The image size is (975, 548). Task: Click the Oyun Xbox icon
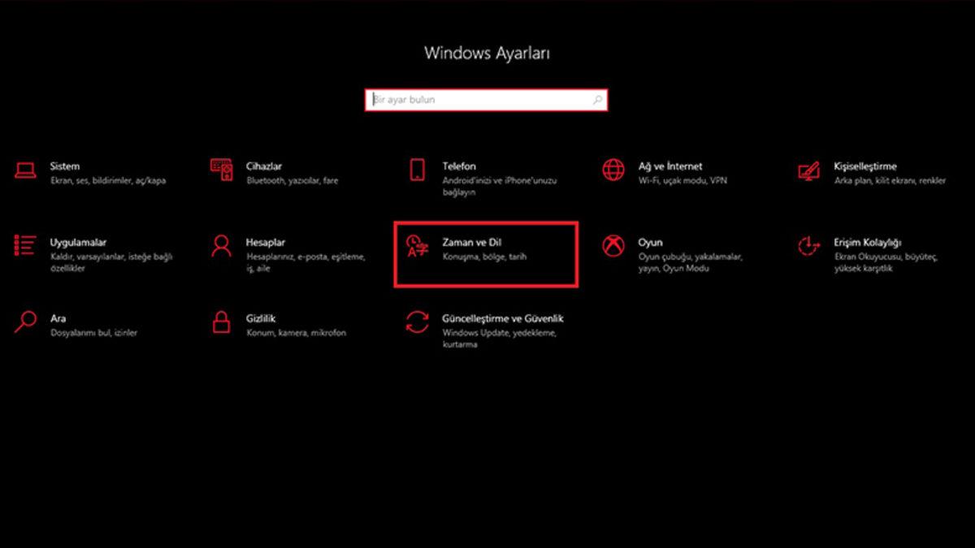[613, 245]
